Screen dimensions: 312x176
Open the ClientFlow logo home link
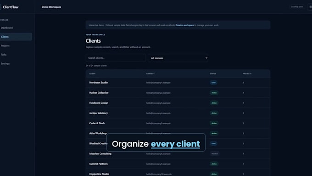click(x=11, y=7)
